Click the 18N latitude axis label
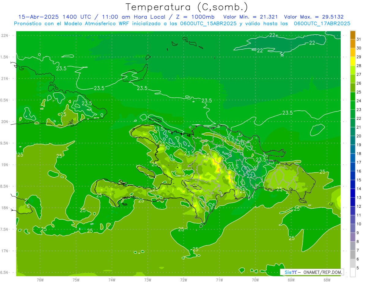 point(5,208)
